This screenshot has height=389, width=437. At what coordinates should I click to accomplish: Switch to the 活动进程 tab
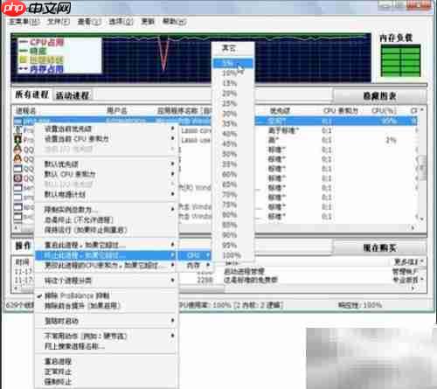pyautogui.click(x=73, y=95)
